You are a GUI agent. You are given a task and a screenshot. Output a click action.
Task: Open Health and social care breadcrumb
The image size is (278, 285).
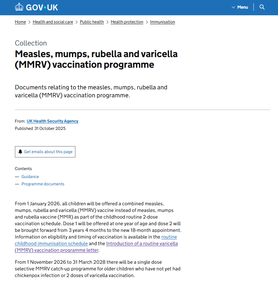click(53, 22)
